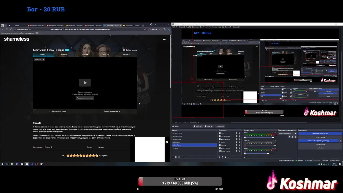This screenshot has height=193, width=343.
Task: Add a scene transition with the plus icon
Action: click(289, 137)
